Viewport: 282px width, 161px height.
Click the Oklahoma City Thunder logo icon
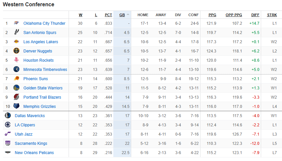coord(16,23)
